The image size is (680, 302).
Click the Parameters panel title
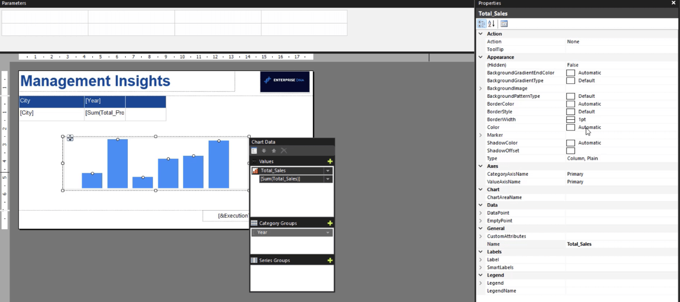click(14, 3)
